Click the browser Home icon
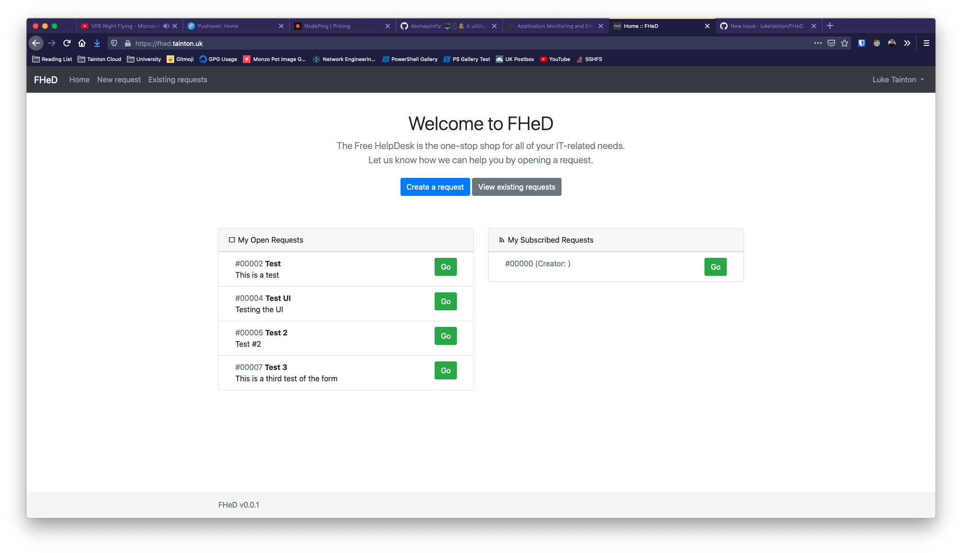 click(x=82, y=43)
